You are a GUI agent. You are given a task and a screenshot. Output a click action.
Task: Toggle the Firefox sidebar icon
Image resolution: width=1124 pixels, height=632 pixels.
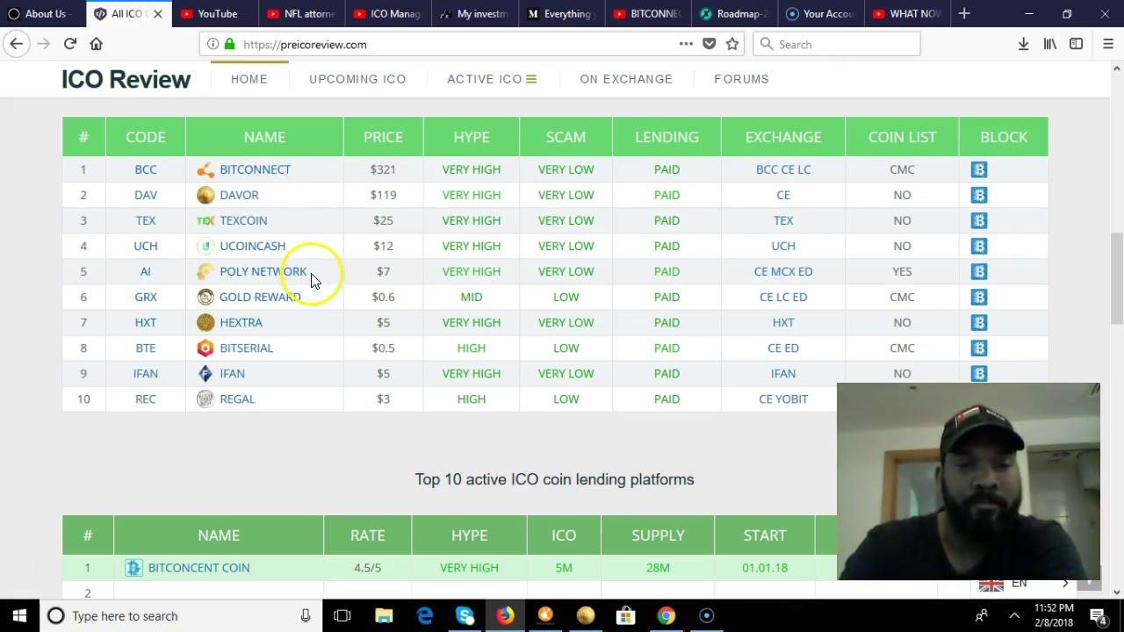[x=1076, y=44]
